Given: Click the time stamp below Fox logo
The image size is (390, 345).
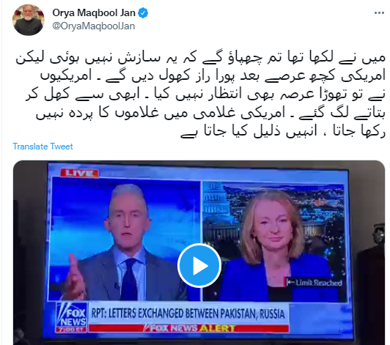Looking at the screenshot, I should coord(71,330).
